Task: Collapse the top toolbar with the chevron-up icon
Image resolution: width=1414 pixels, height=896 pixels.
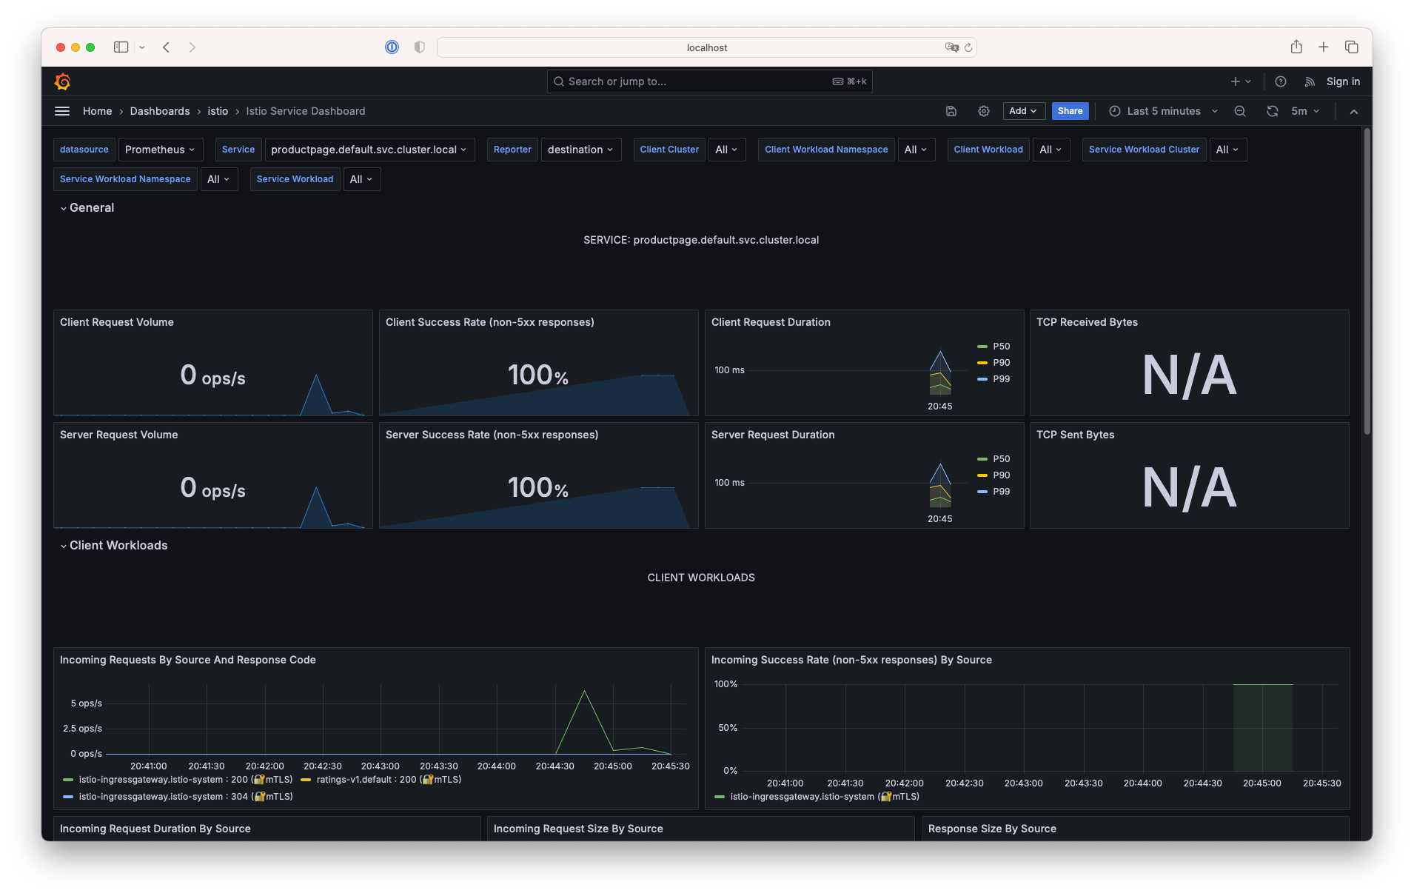Action: point(1354,111)
